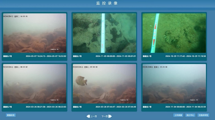Image resolution: width=215 pixels, height=120 pixels.
Task: Open the striped fish recording thumbnail
Action: click(105, 84)
